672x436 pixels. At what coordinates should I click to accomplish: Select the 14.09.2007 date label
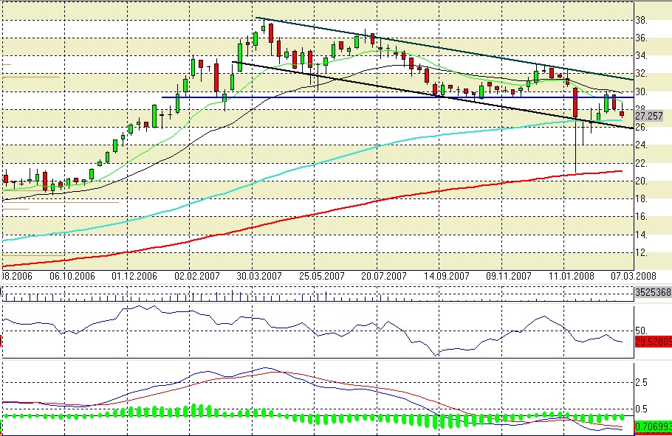tap(447, 276)
